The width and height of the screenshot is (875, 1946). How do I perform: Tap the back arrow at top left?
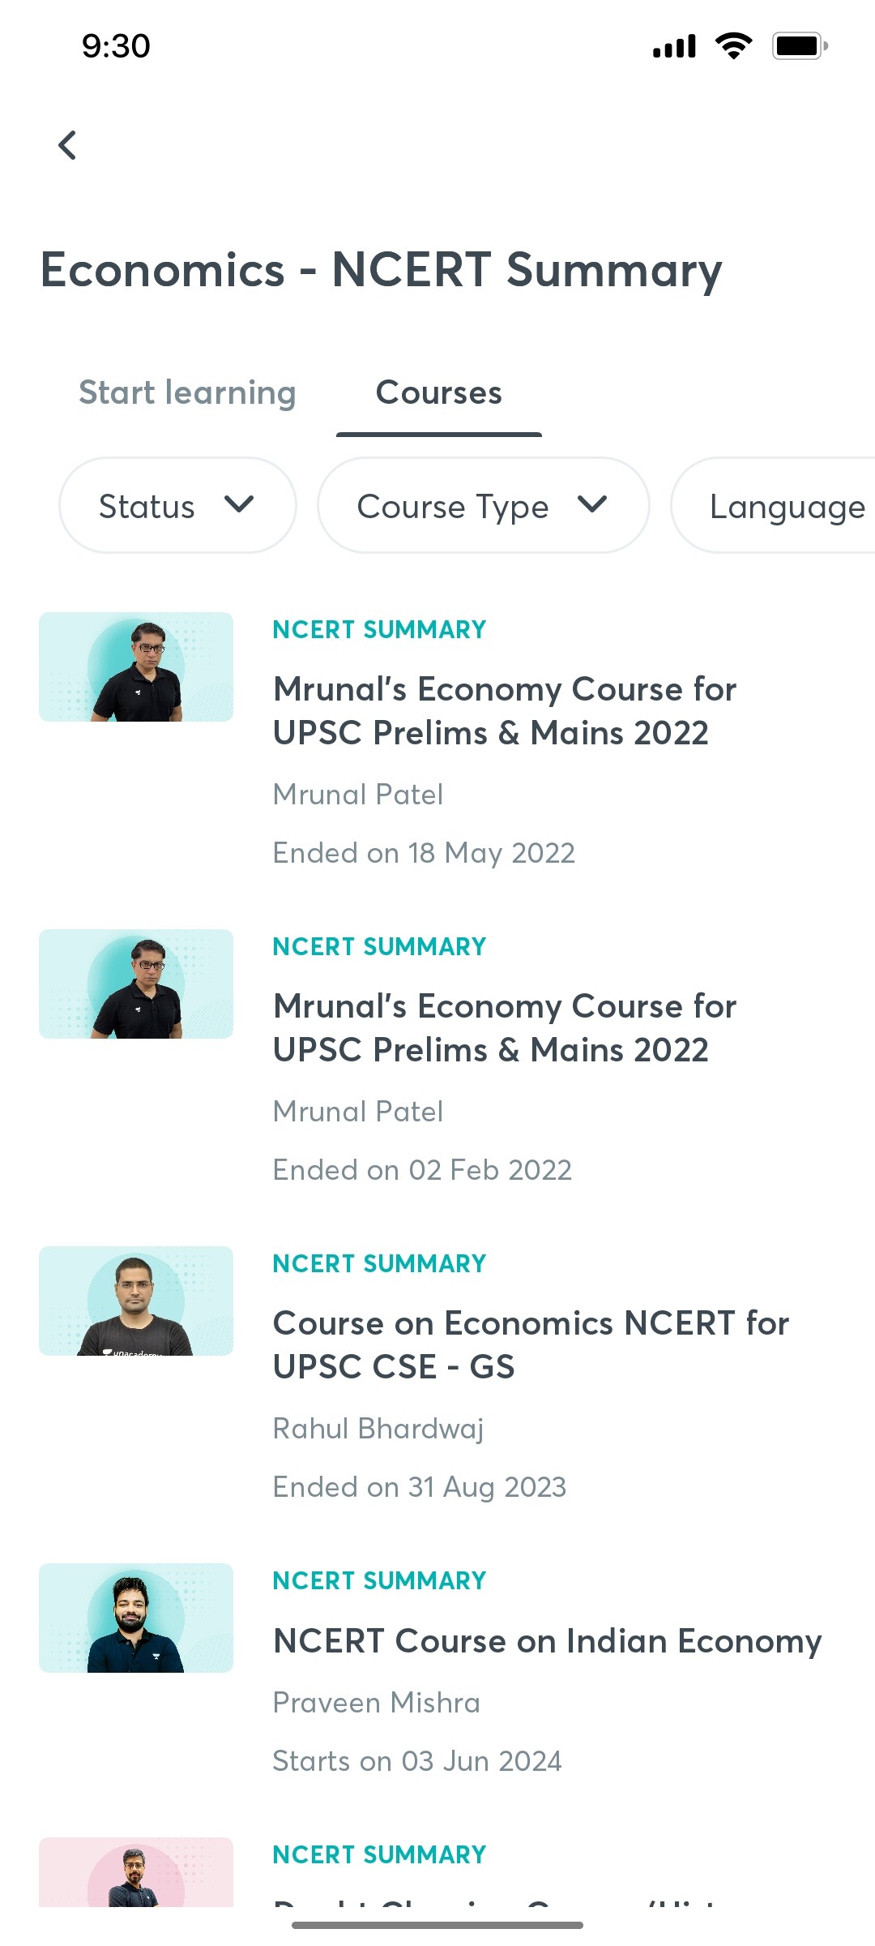[68, 145]
